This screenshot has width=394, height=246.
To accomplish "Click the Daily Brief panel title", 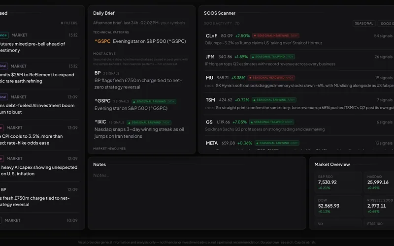I will pos(104,13).
